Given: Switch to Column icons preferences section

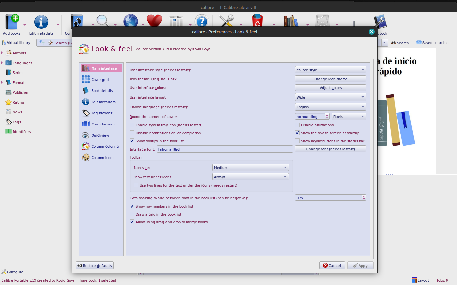Looking at the screenshot, I should 101,158.
